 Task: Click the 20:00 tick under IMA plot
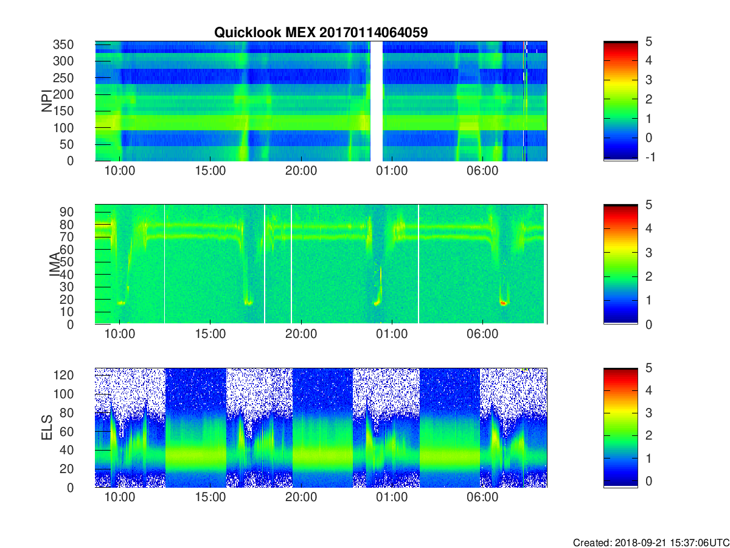(301, 334)
